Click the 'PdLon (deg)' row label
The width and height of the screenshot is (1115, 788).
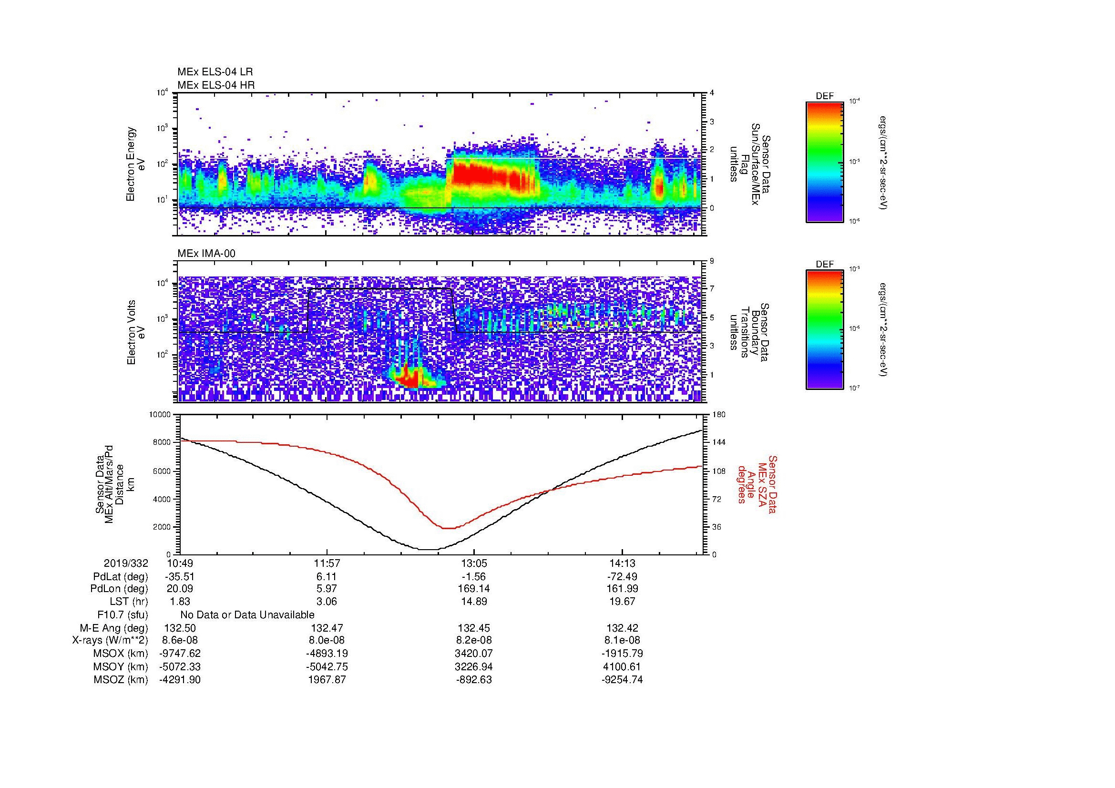(x=119, y=588)
